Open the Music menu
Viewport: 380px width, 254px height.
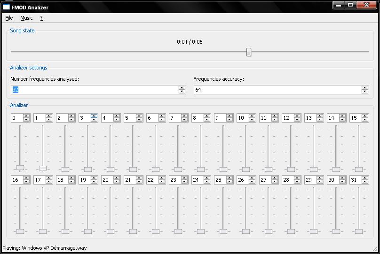pos(26,18)
